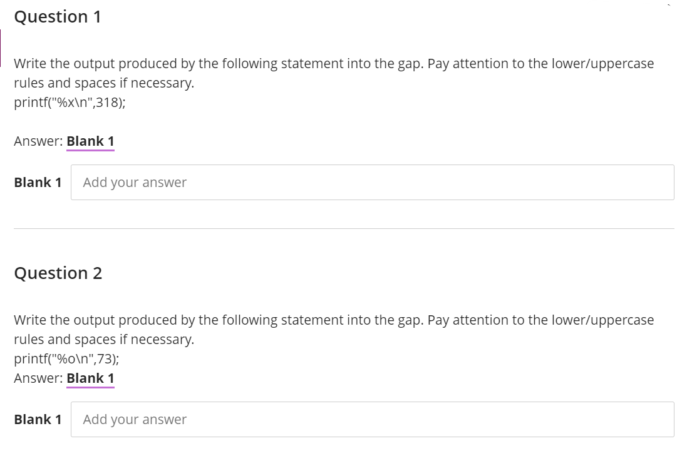Image resolution: width=692 pixels, height=456 pixels.
Task: Click the answer input field for Question 2
Action: (373, 419)
